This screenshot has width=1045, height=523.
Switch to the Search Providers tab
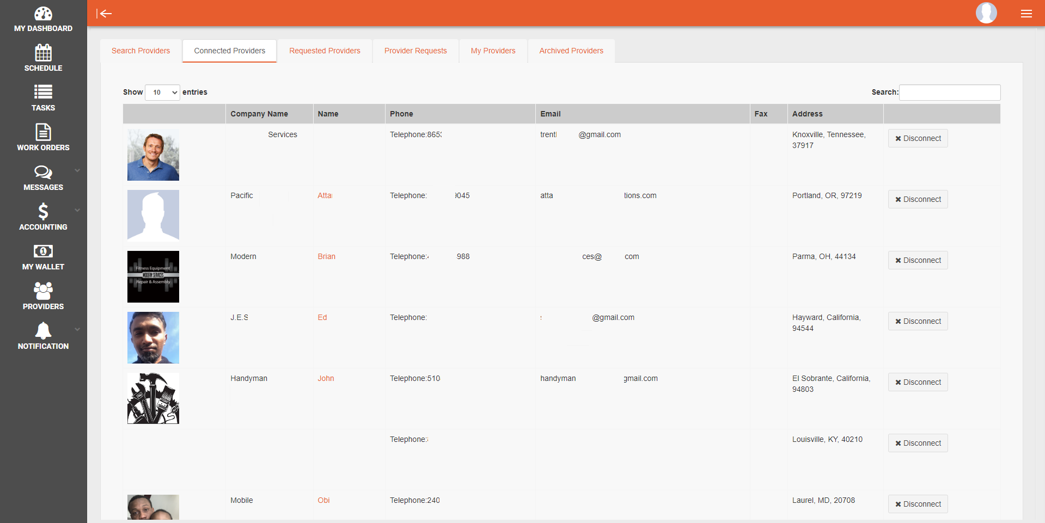(x=140, y=51)
